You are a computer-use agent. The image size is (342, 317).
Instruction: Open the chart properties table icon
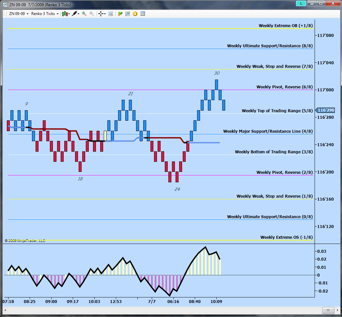pyautogui.click(x=143, y=14)
